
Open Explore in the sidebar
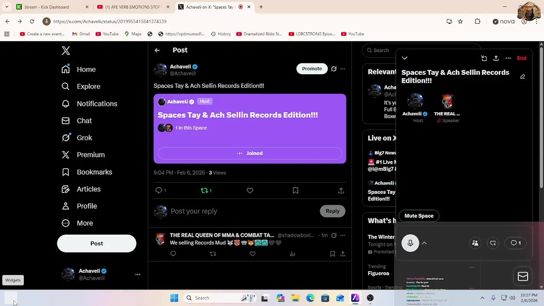[x=81, y=86]
